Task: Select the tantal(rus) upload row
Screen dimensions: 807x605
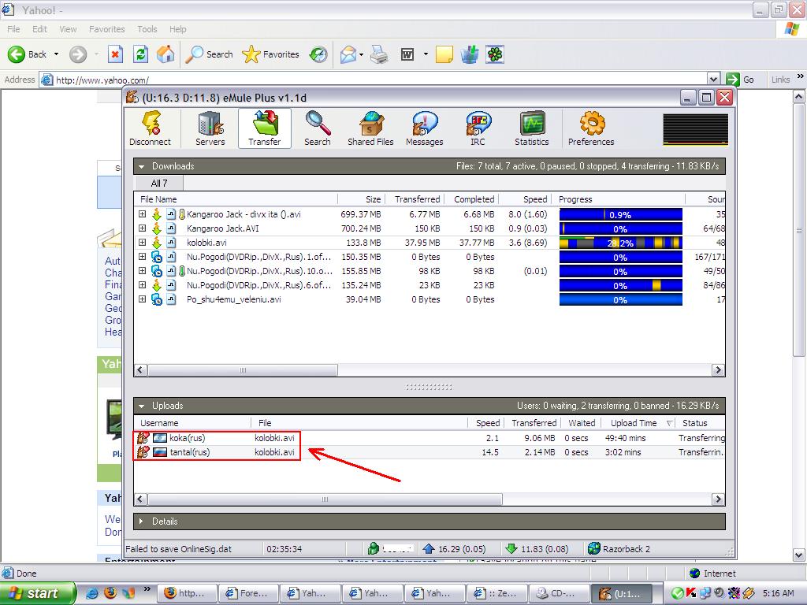Action: coord(430,452)
